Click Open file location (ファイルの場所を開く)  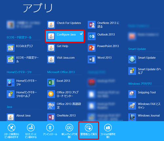[108, 131]
